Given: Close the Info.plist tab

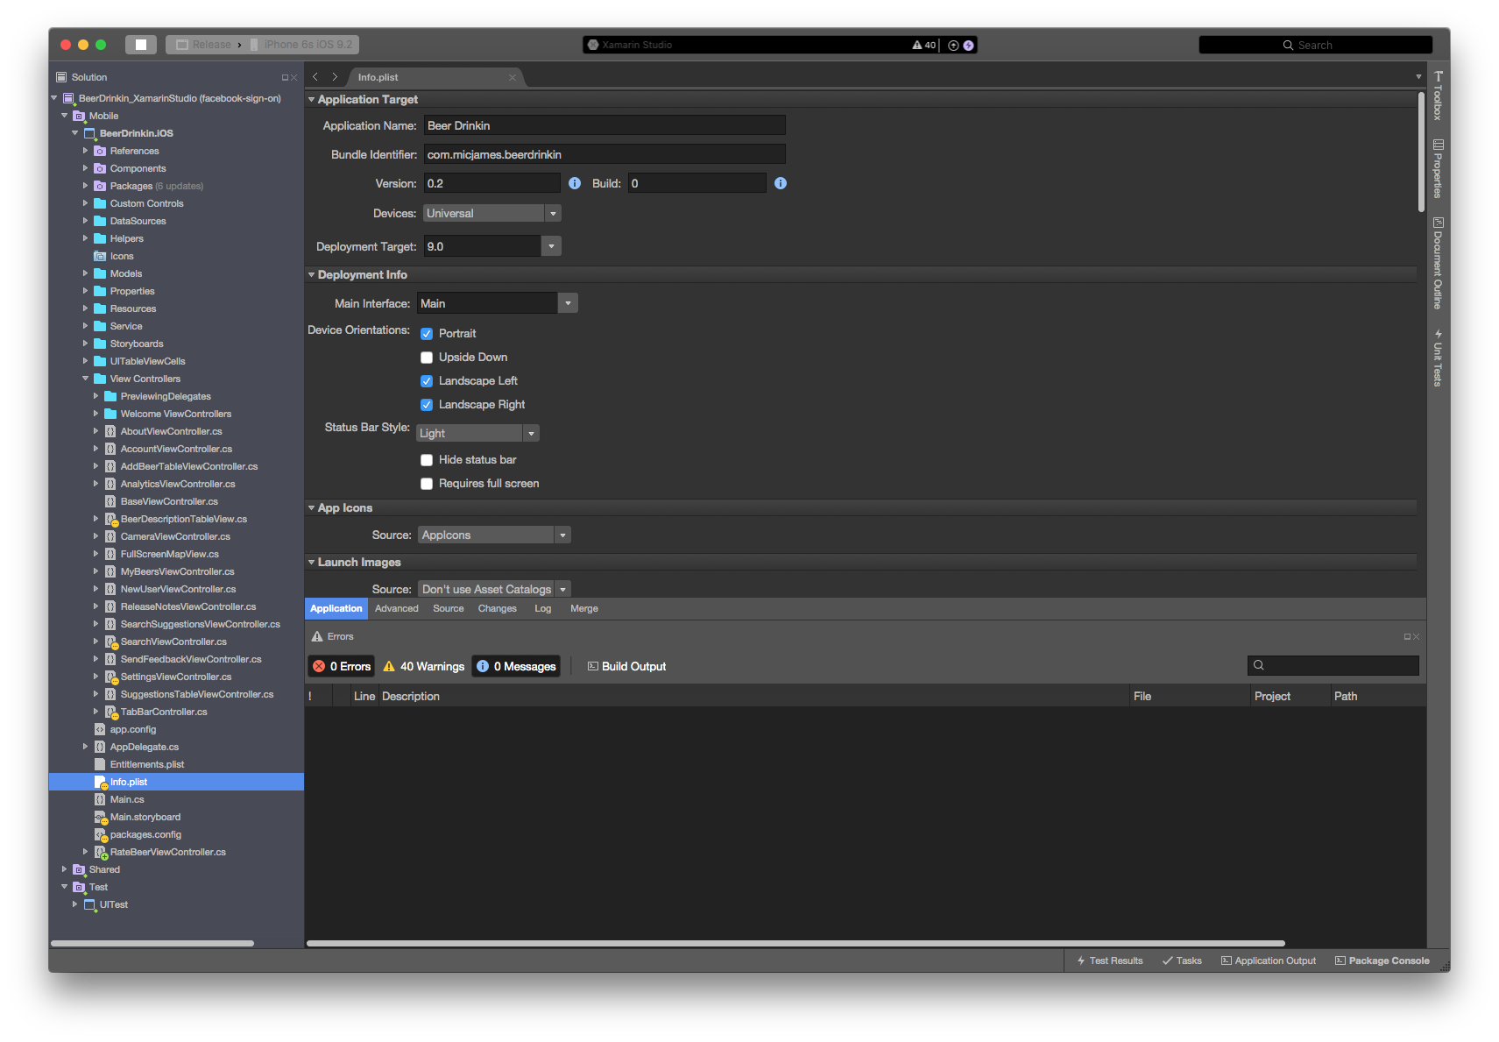Looking at the screenshot, I should pyautogui.click(x=513, y=77).
